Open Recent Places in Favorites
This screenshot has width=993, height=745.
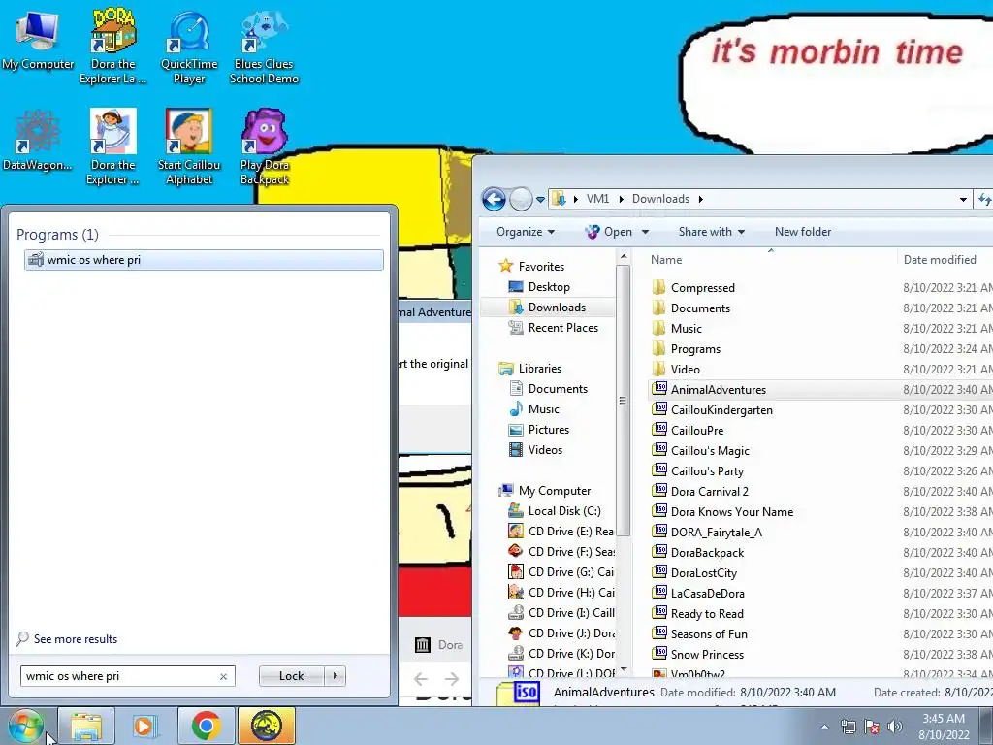point(554,328)
